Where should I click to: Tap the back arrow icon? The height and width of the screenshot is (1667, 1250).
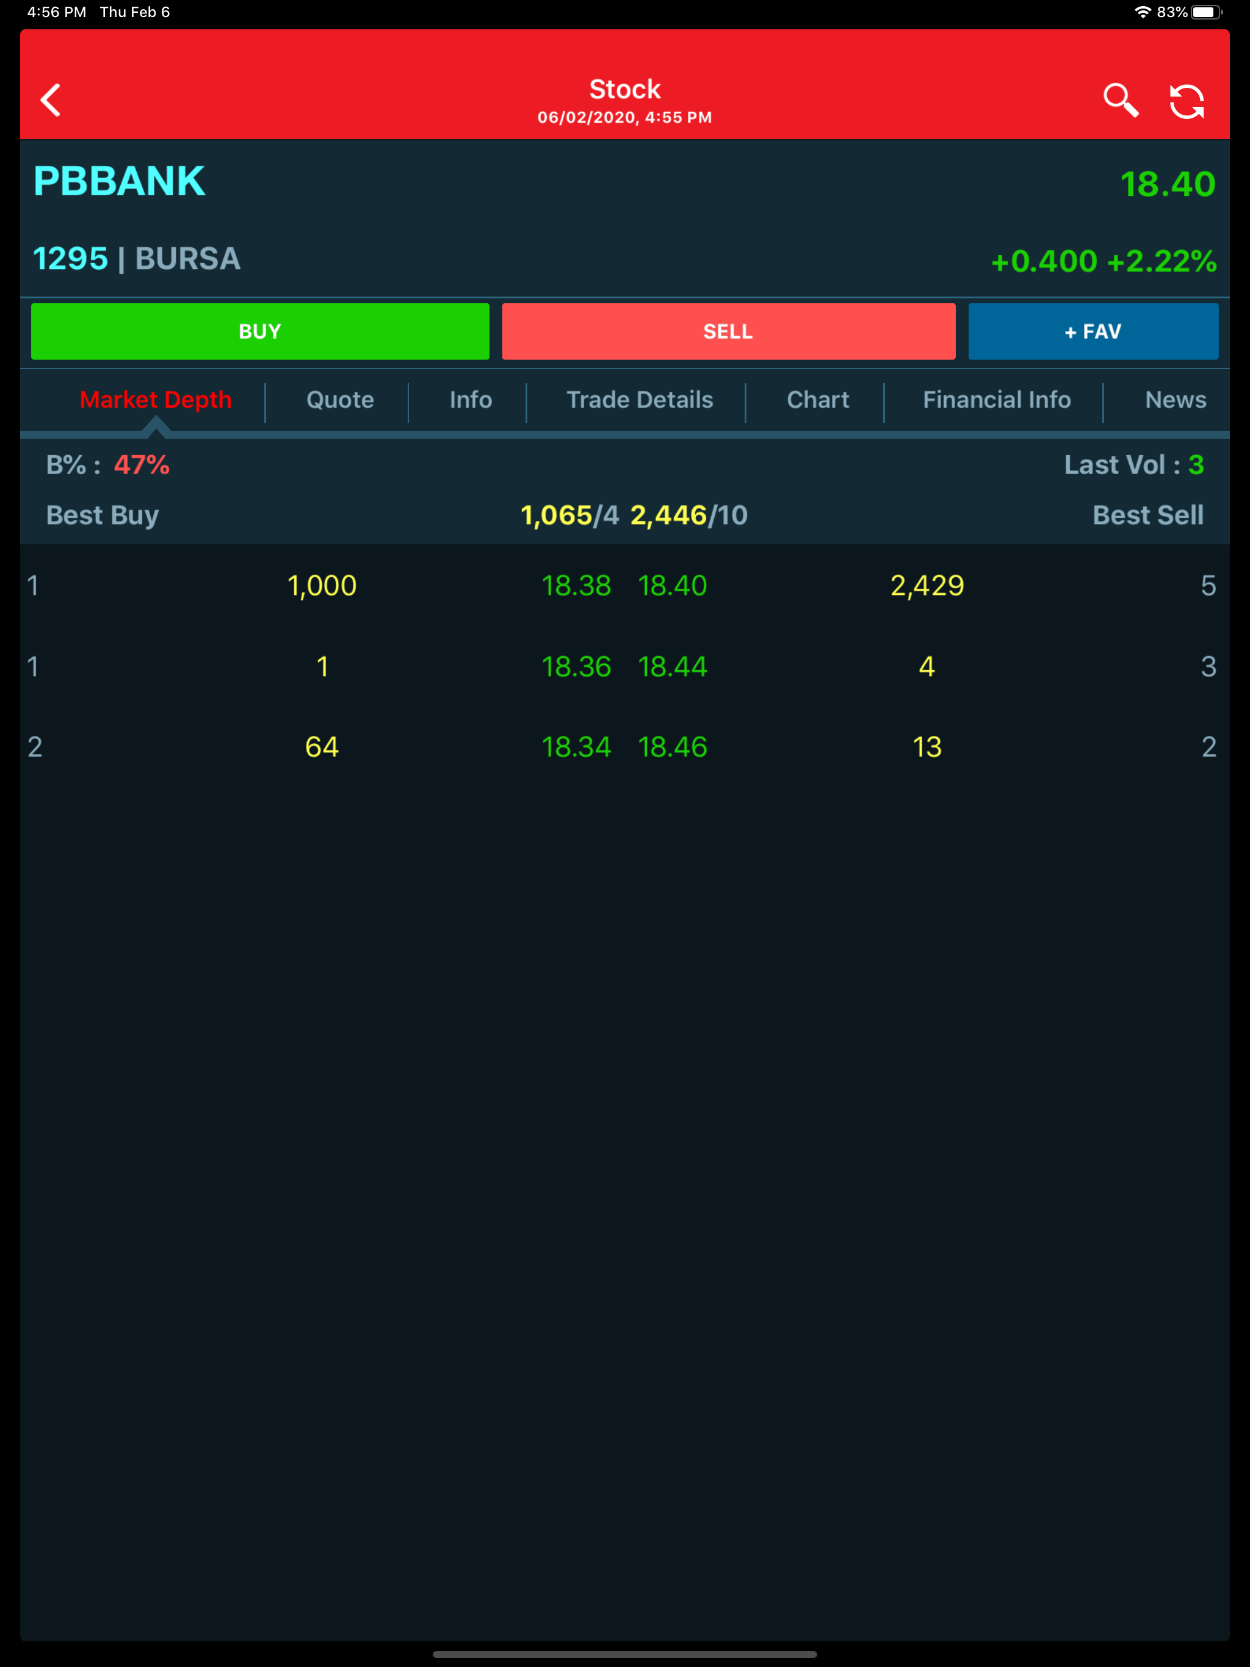click(51, 99)
